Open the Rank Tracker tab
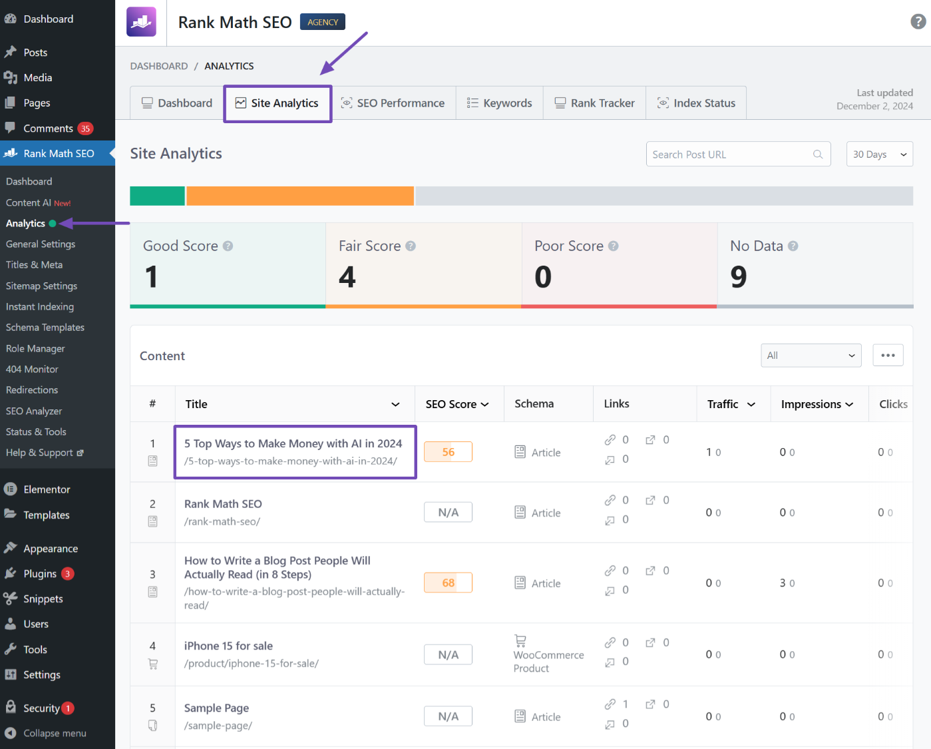The image size is (931, 749). pyautogui.click(x=594, y=103)
